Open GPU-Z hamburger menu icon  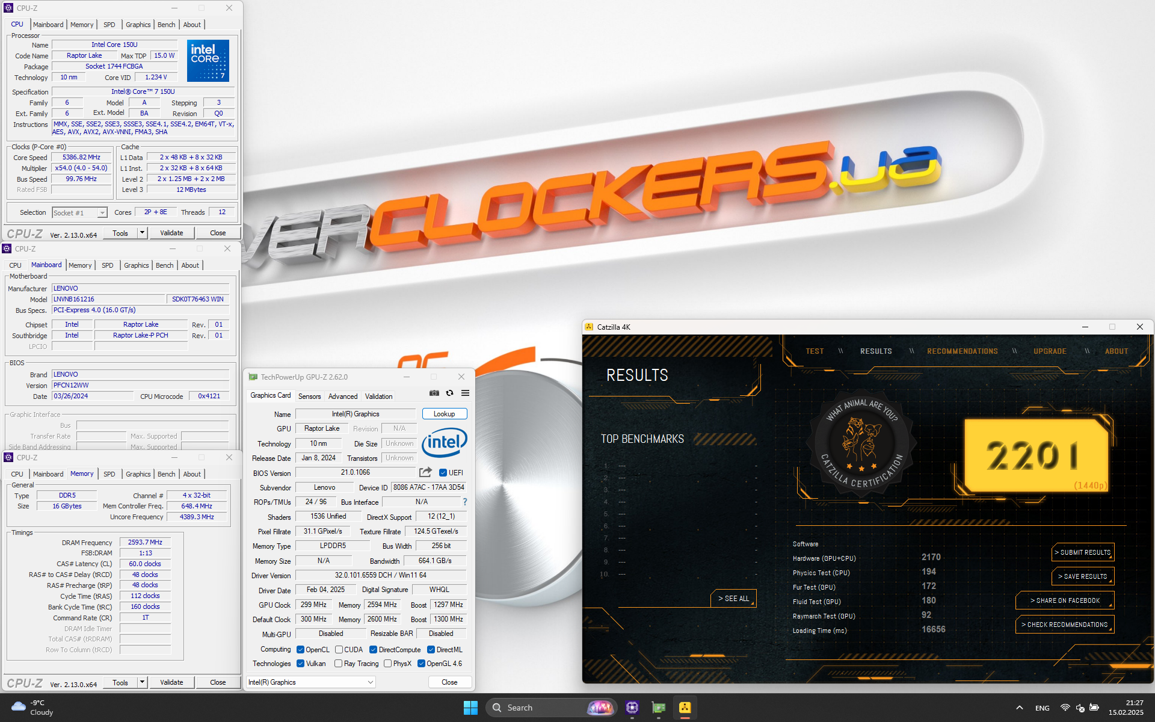(465, 393)
